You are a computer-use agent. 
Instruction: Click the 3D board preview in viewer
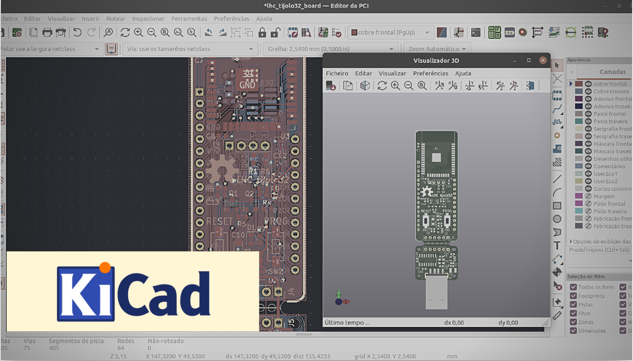pyautogui.click(x=437, y=219)
